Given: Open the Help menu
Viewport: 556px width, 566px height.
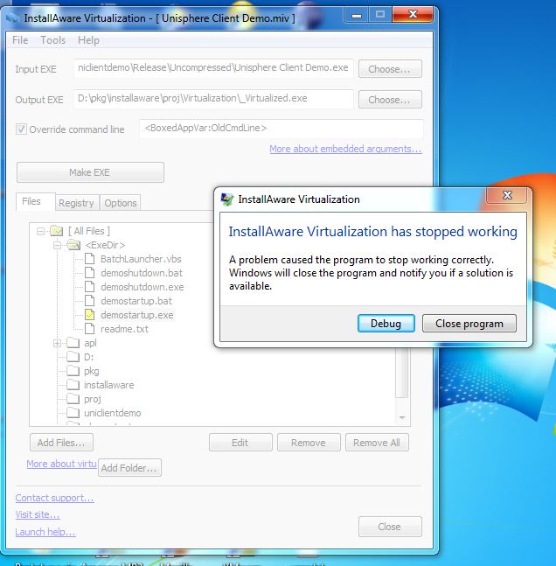Looking at the screenshot, I should click(x=88, y=40).
